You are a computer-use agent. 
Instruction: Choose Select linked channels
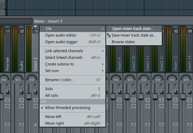[73, 57]
